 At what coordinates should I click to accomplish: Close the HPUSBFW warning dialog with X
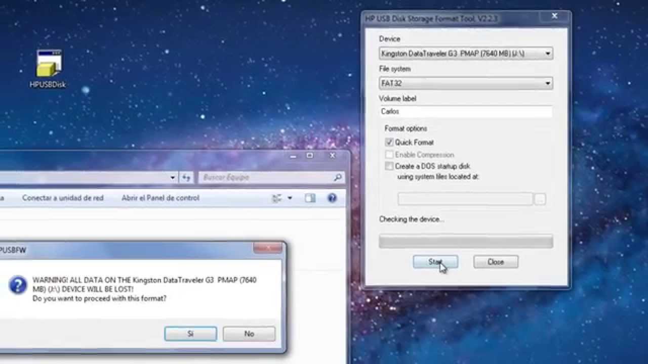click(268, 248)
